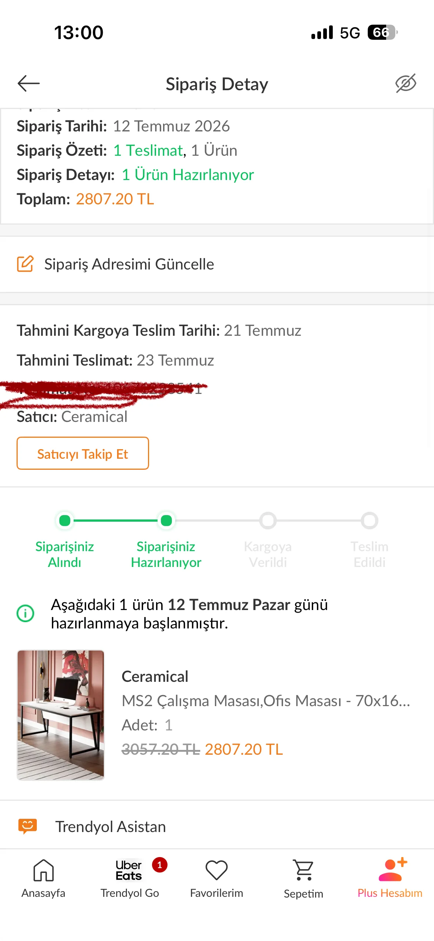Open the Sepetim cart icon
The image size is (434, 941).
pos(303,870)
